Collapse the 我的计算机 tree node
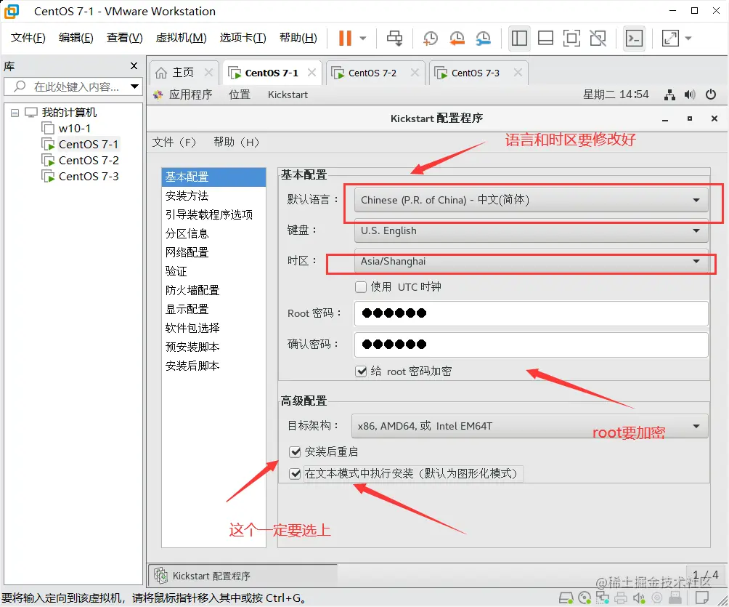 pyautogui.click(x=15, y=113)
